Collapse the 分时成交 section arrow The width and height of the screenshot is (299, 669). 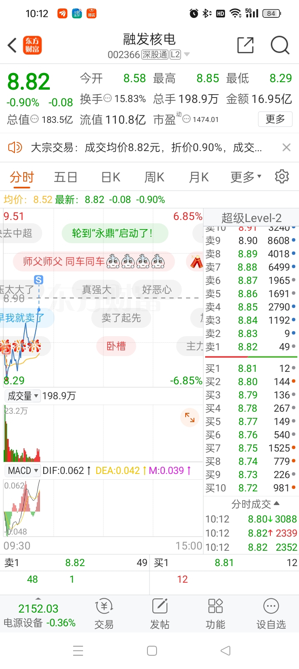(x=277, y=503)
